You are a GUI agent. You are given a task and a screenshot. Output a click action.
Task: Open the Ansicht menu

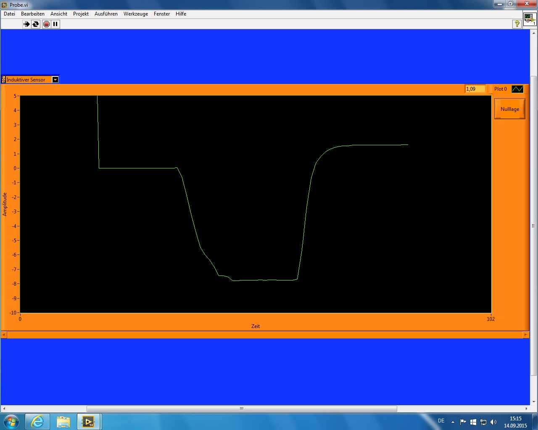(59, 14)
